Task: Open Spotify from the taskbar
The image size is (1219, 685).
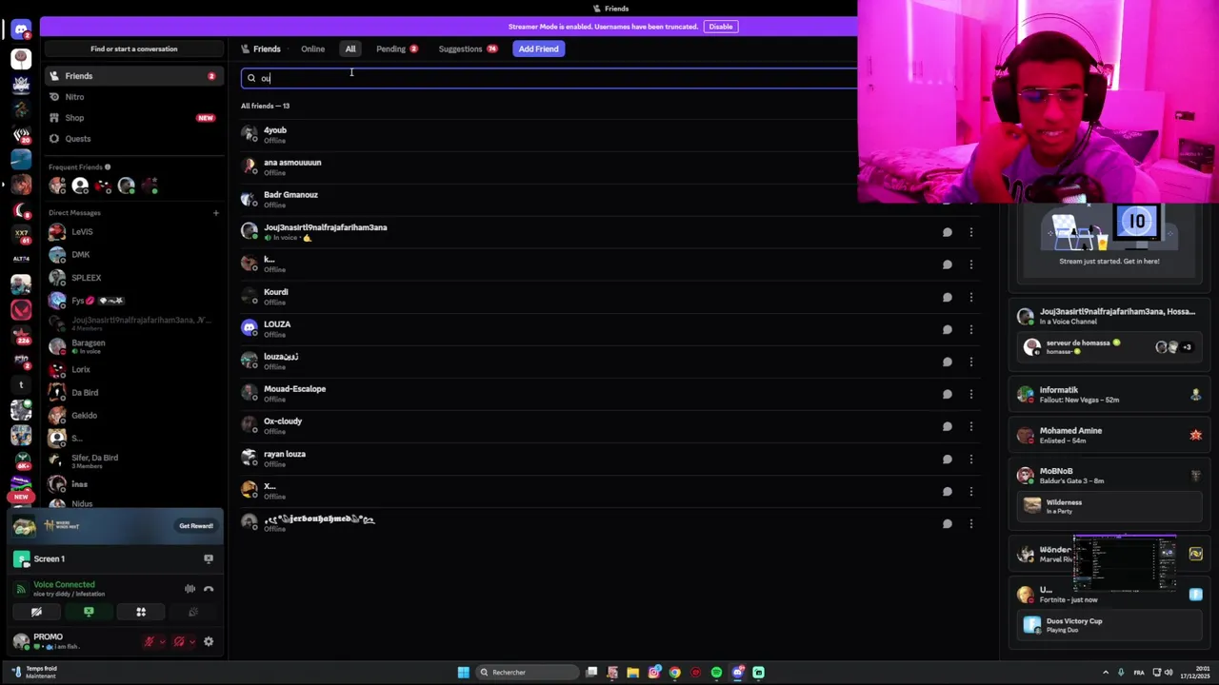Action: 716,673
